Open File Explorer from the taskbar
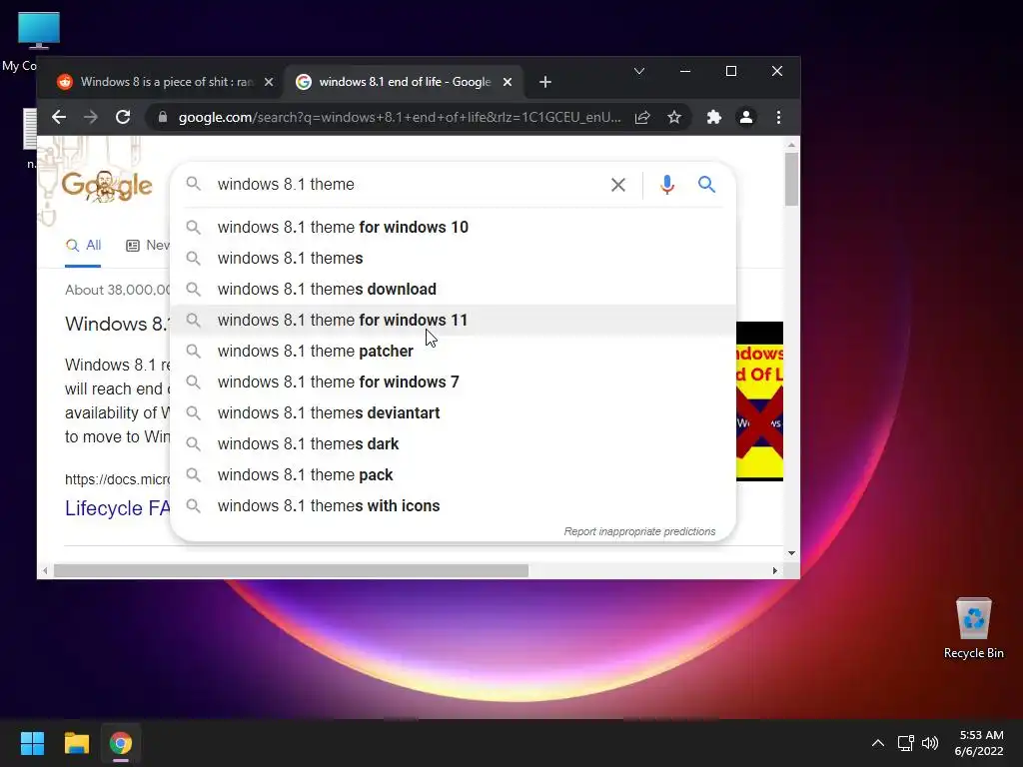 coord(76,743)
